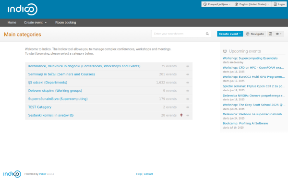Viewport: 288px width, 180px height.
Task: Open the eye view options dropdown
Action: coord(278,34)
